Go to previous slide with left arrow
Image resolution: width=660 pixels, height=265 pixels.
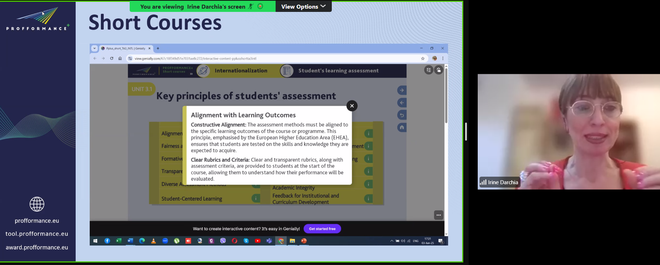pyautogui.click(x=402, y=103)
